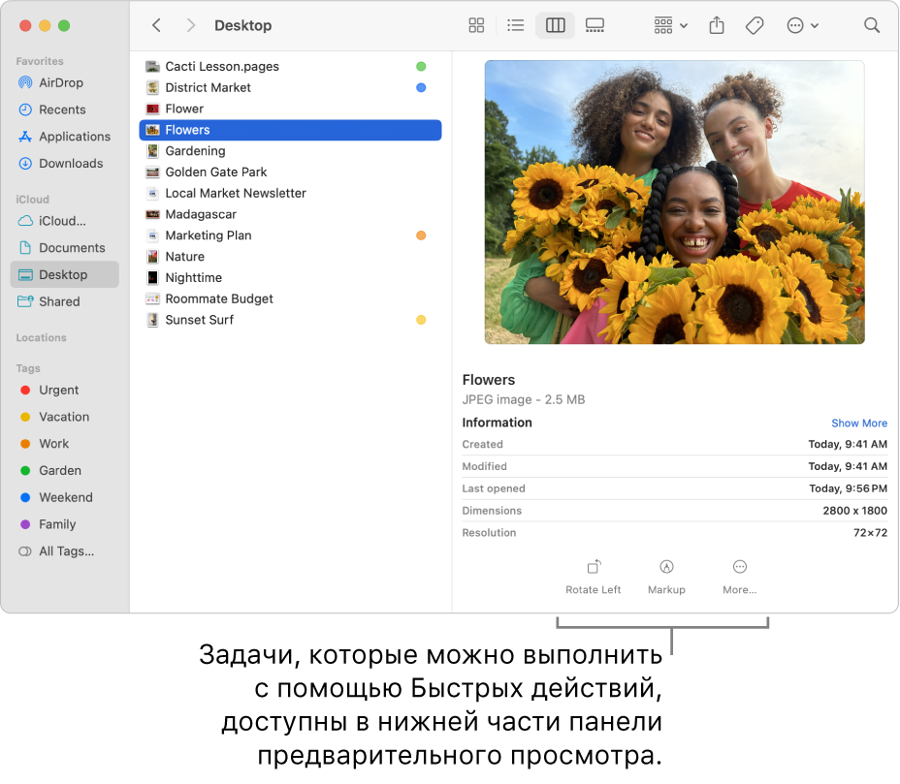Go forward with the right chevron button
The height and width of the screenshot is (784, 900).
tap(191, 25)
